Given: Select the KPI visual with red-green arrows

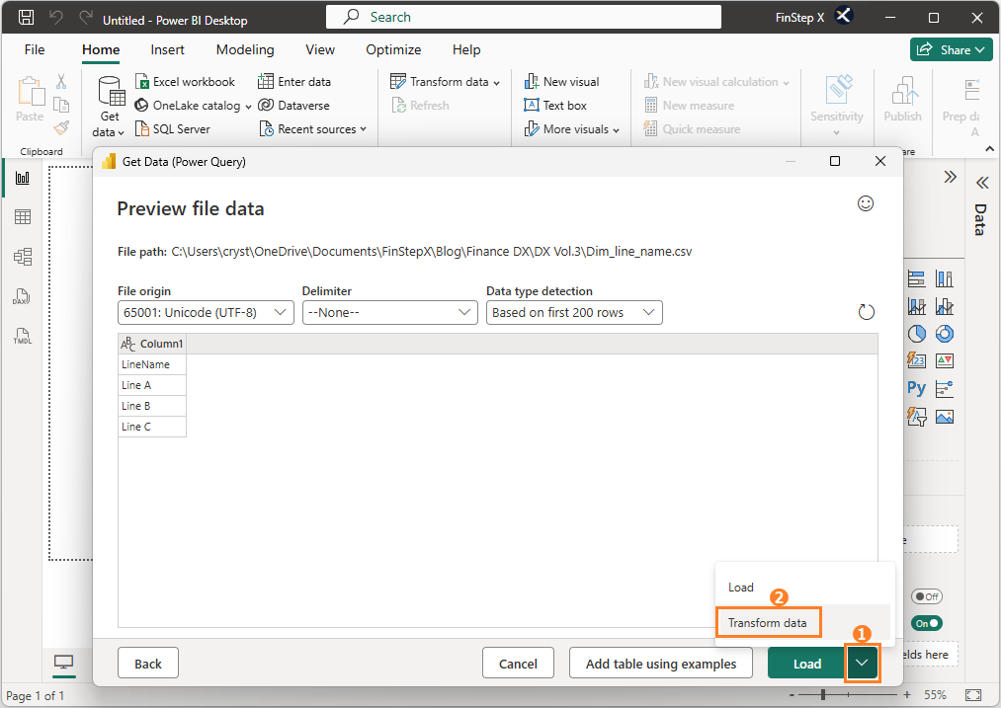Looking at the screenshot, I should 945,361.
